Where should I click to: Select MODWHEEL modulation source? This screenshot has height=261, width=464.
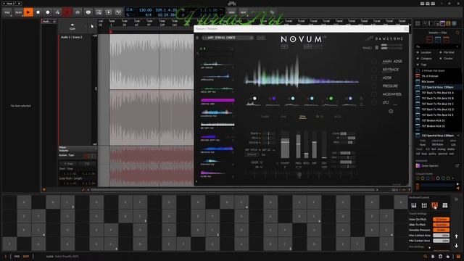[391, 94]
